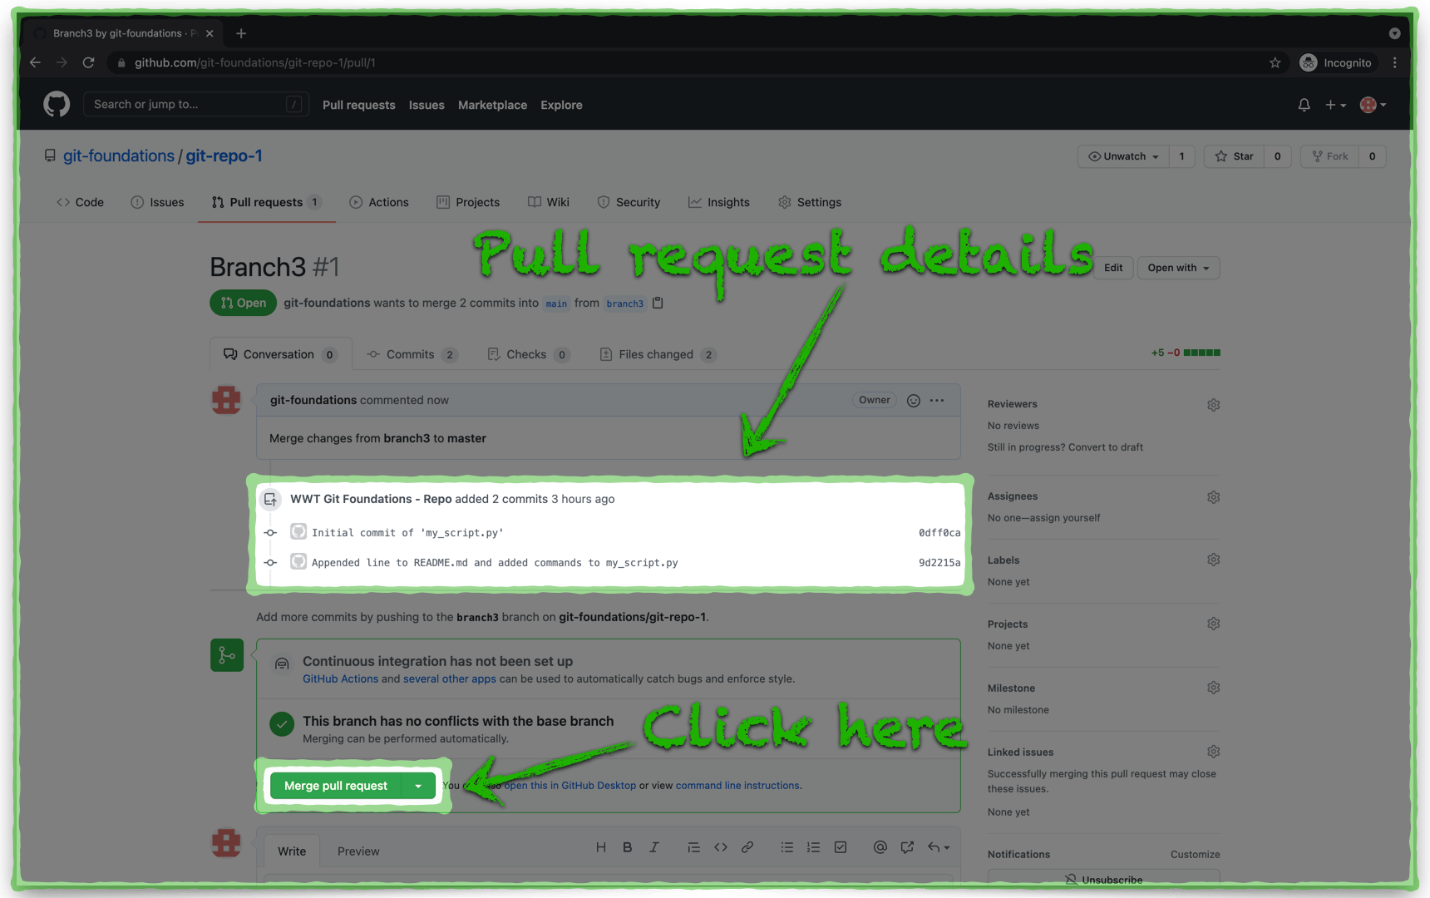Open the Assignees gear settings

point(1214,497)
